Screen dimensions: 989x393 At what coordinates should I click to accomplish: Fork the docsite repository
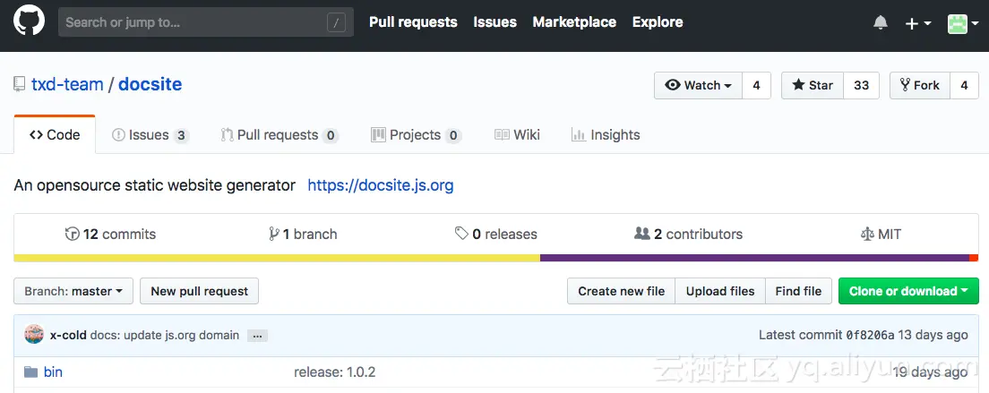click(920, 86)
